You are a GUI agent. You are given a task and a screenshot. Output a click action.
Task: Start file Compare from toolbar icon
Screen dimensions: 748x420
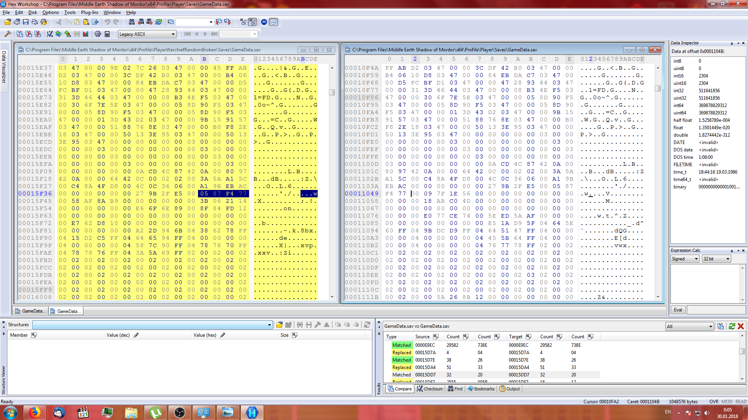coord(20,34)
